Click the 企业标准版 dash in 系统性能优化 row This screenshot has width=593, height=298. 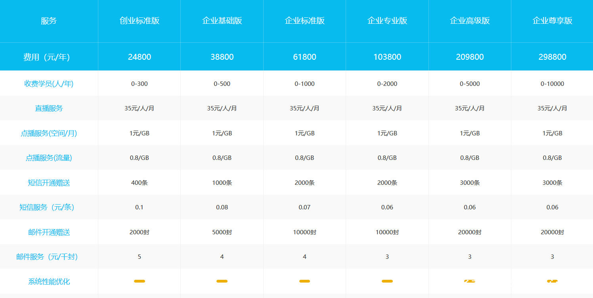click(x=304, y=281)
